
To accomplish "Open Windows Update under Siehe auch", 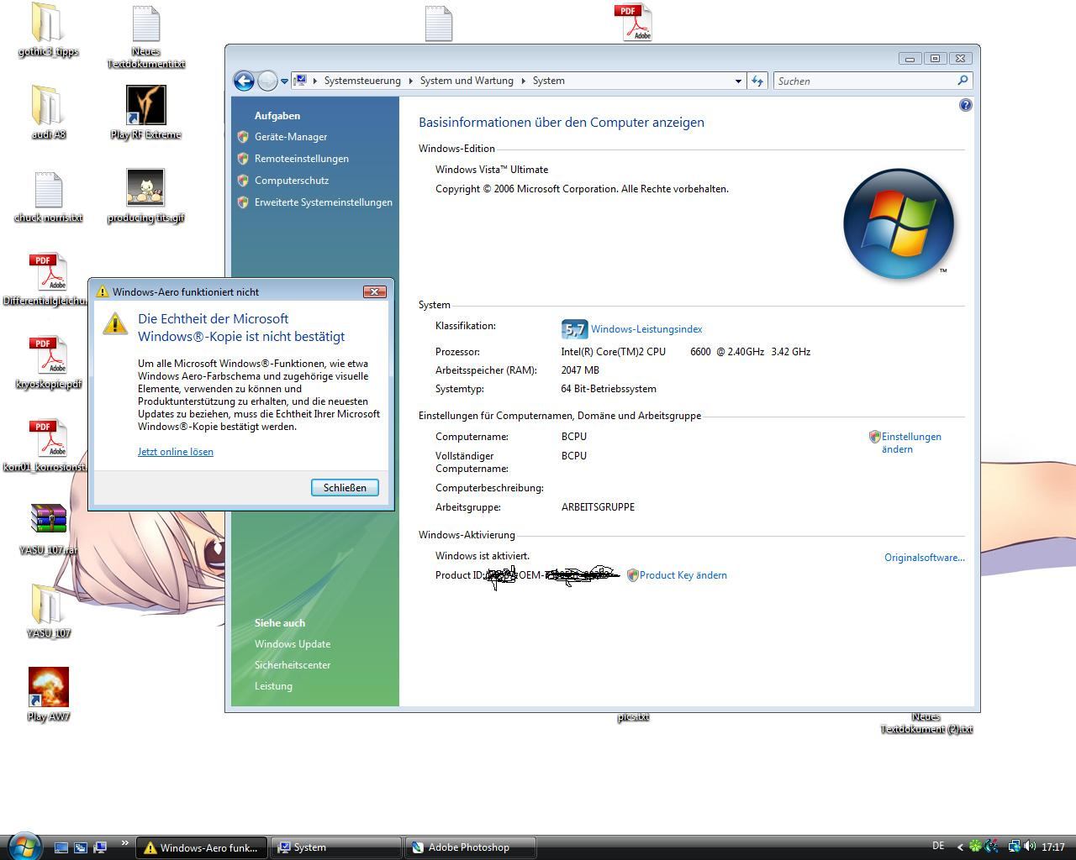I will click(293, 644).
